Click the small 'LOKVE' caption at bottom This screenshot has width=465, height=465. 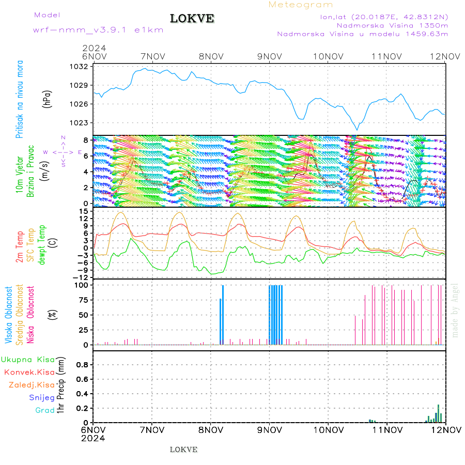[x=183, y=450]
